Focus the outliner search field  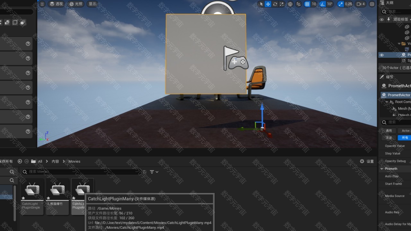(396, 12)
